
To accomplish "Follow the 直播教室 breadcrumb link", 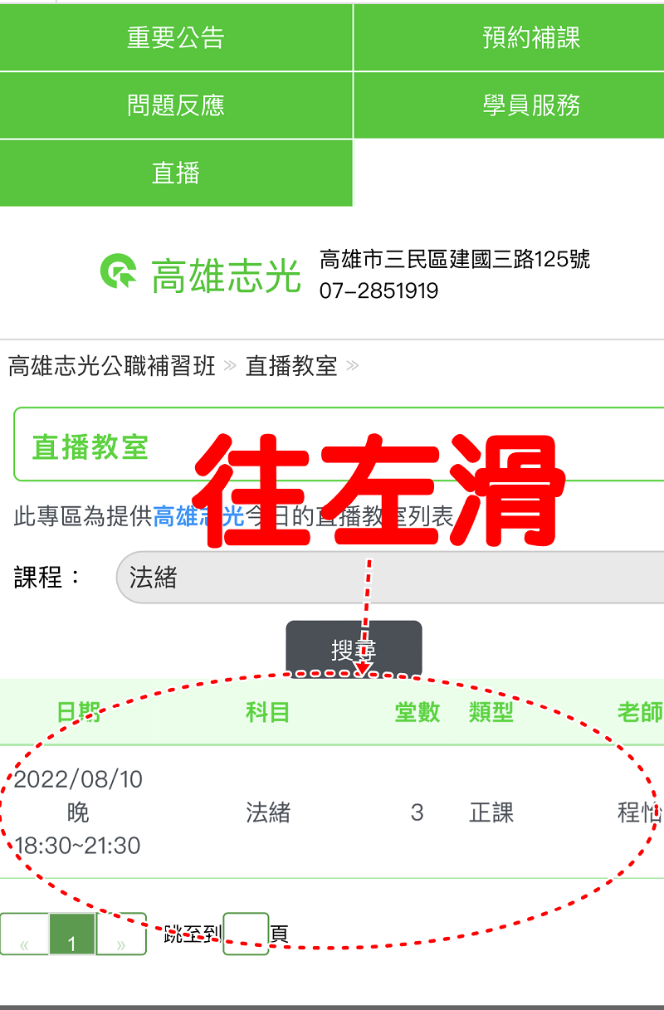I will pos(291,366).
